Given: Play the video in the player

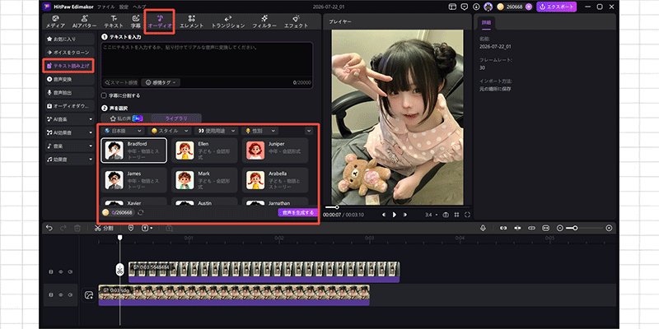Looking at the screenshot, I should 395,215.
